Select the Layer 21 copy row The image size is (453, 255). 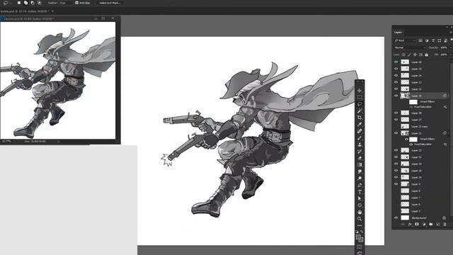click(420, 126)
